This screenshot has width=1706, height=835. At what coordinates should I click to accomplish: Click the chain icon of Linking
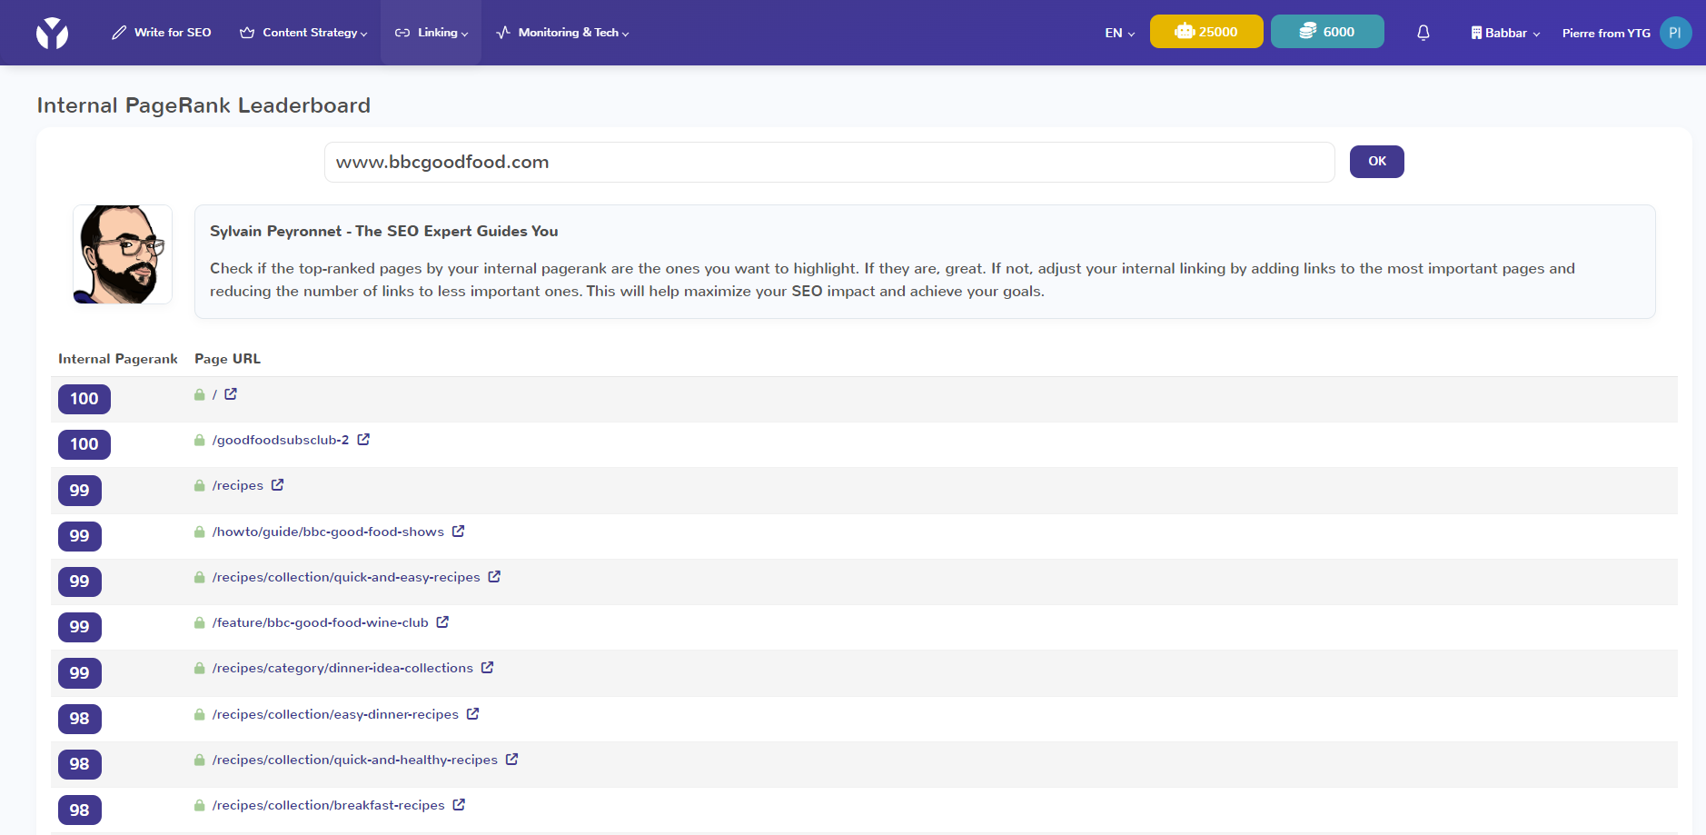pos(402,33)
